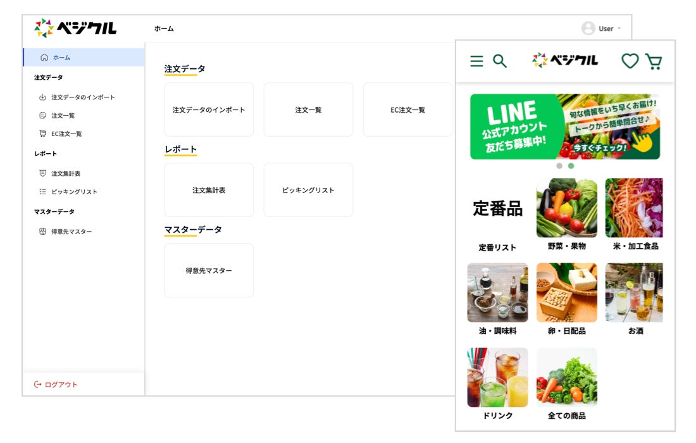Click the icon beside 注文集計表 in sidebar
This screenshot has width=696, height=443.
tap(42, 173)
